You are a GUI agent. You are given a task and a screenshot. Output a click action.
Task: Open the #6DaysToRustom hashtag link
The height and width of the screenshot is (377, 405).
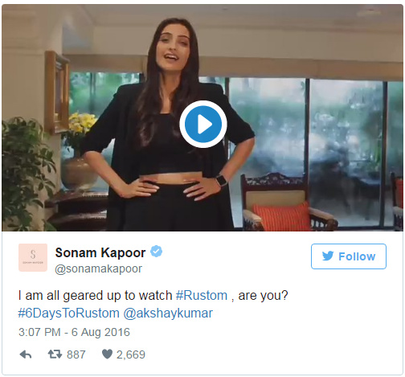pos(68,313)
